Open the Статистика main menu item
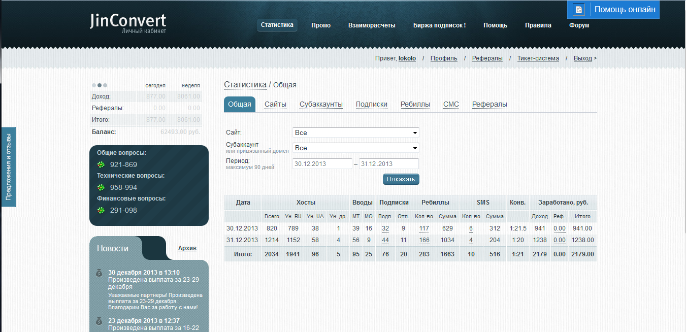The image size is (686, 332). coord(277,25)
